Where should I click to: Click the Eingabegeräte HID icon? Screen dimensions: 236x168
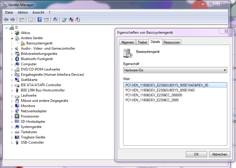point(17,75)
